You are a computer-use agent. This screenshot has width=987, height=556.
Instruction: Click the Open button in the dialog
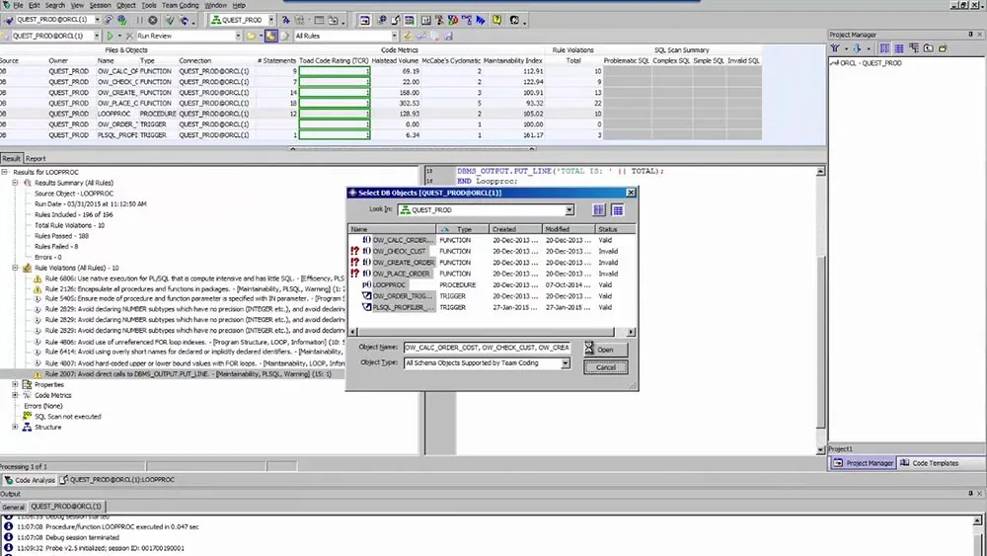tap(606, 350)
